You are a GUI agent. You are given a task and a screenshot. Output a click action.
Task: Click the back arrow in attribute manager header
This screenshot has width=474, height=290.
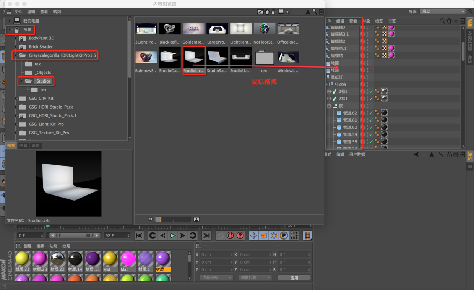point(416,154)
